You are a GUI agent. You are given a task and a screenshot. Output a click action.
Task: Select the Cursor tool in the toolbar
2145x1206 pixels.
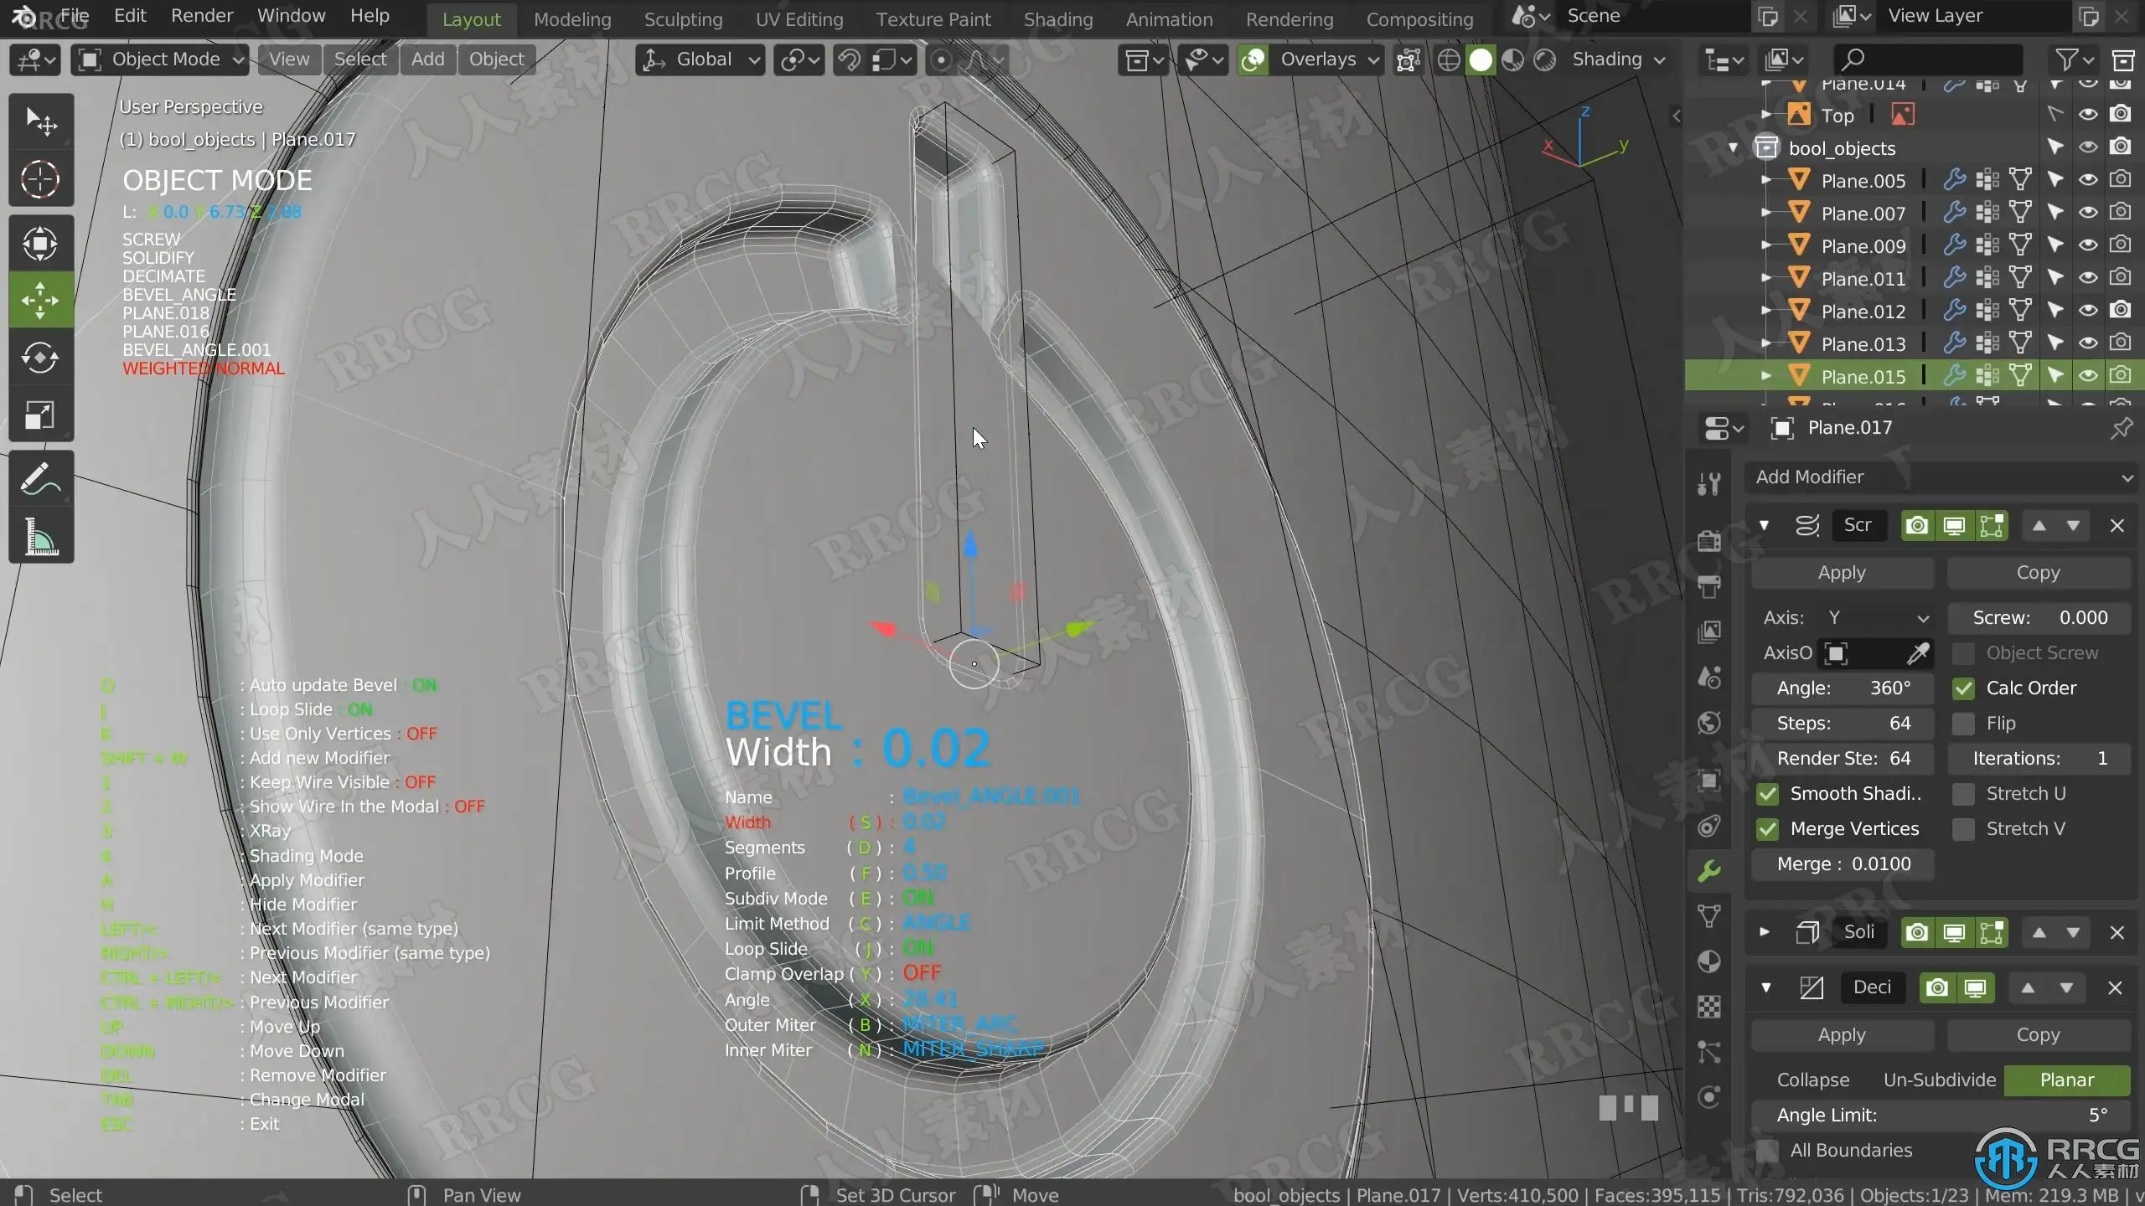pyautogui.click(x=40, y=179)
